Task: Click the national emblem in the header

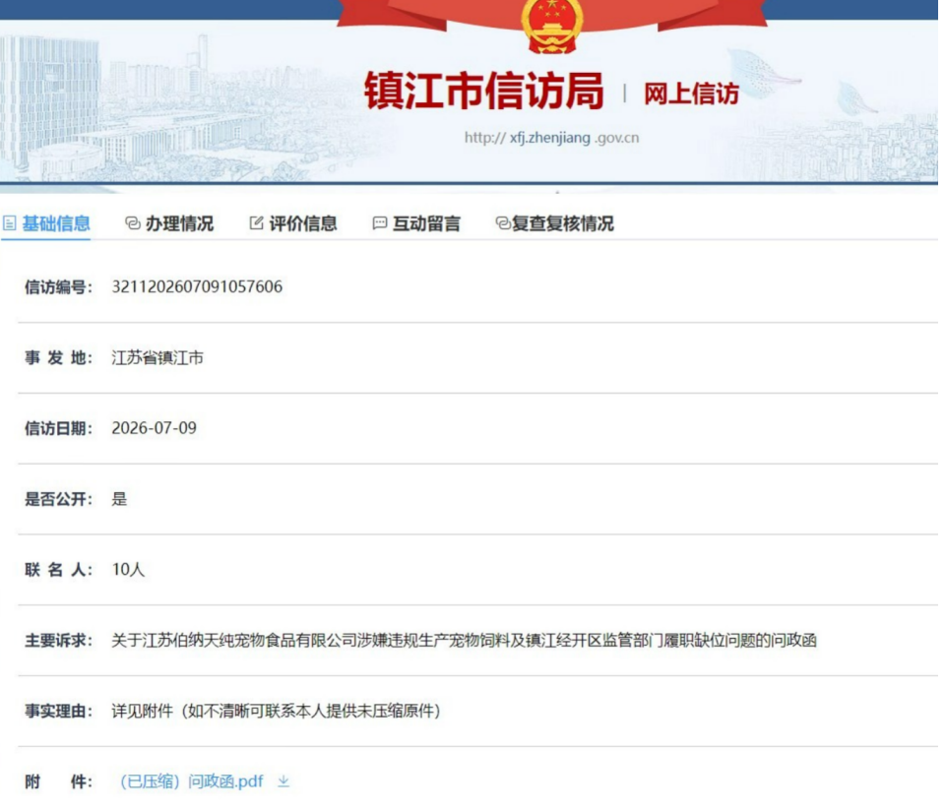Action: [552, 26]
